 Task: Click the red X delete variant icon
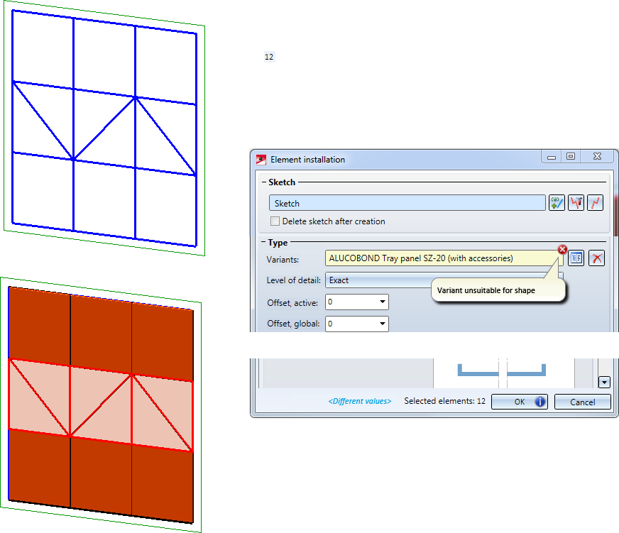[x=596, y=258]
